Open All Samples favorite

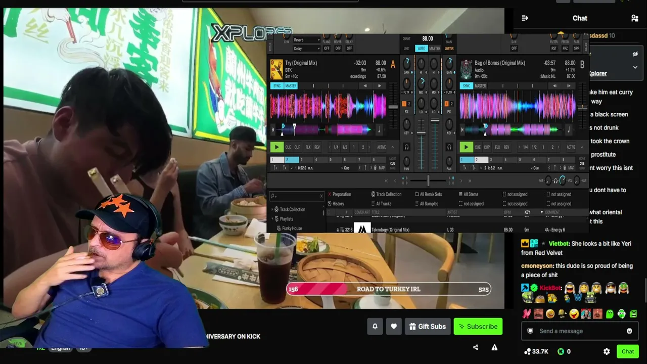[x=426, y=204]
